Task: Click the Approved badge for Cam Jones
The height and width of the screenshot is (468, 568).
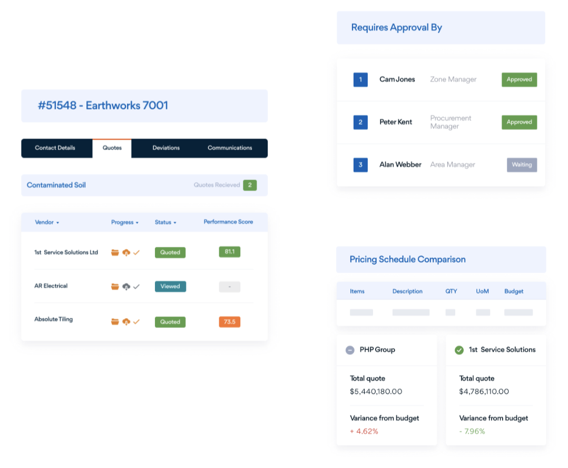Action: (519, 79)
